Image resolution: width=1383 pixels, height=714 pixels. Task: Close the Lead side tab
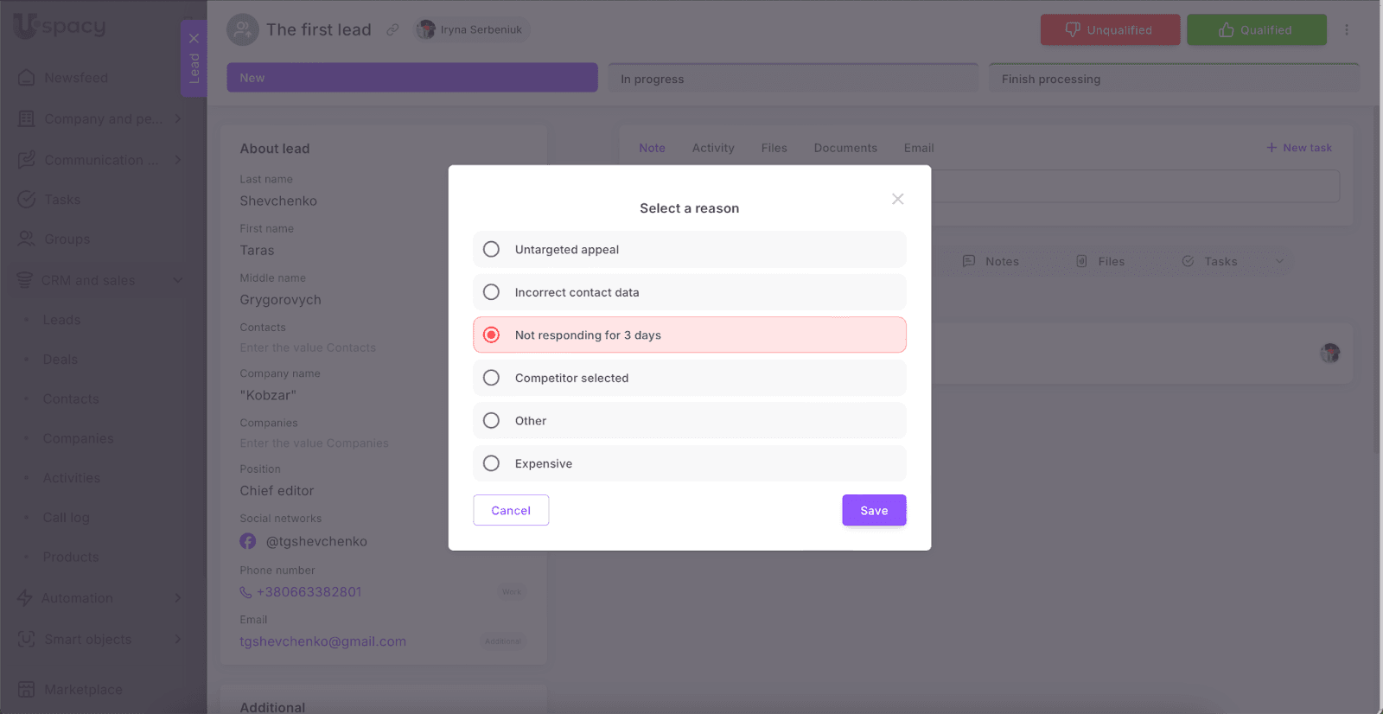pyautogui.click(x=194, y=38)
